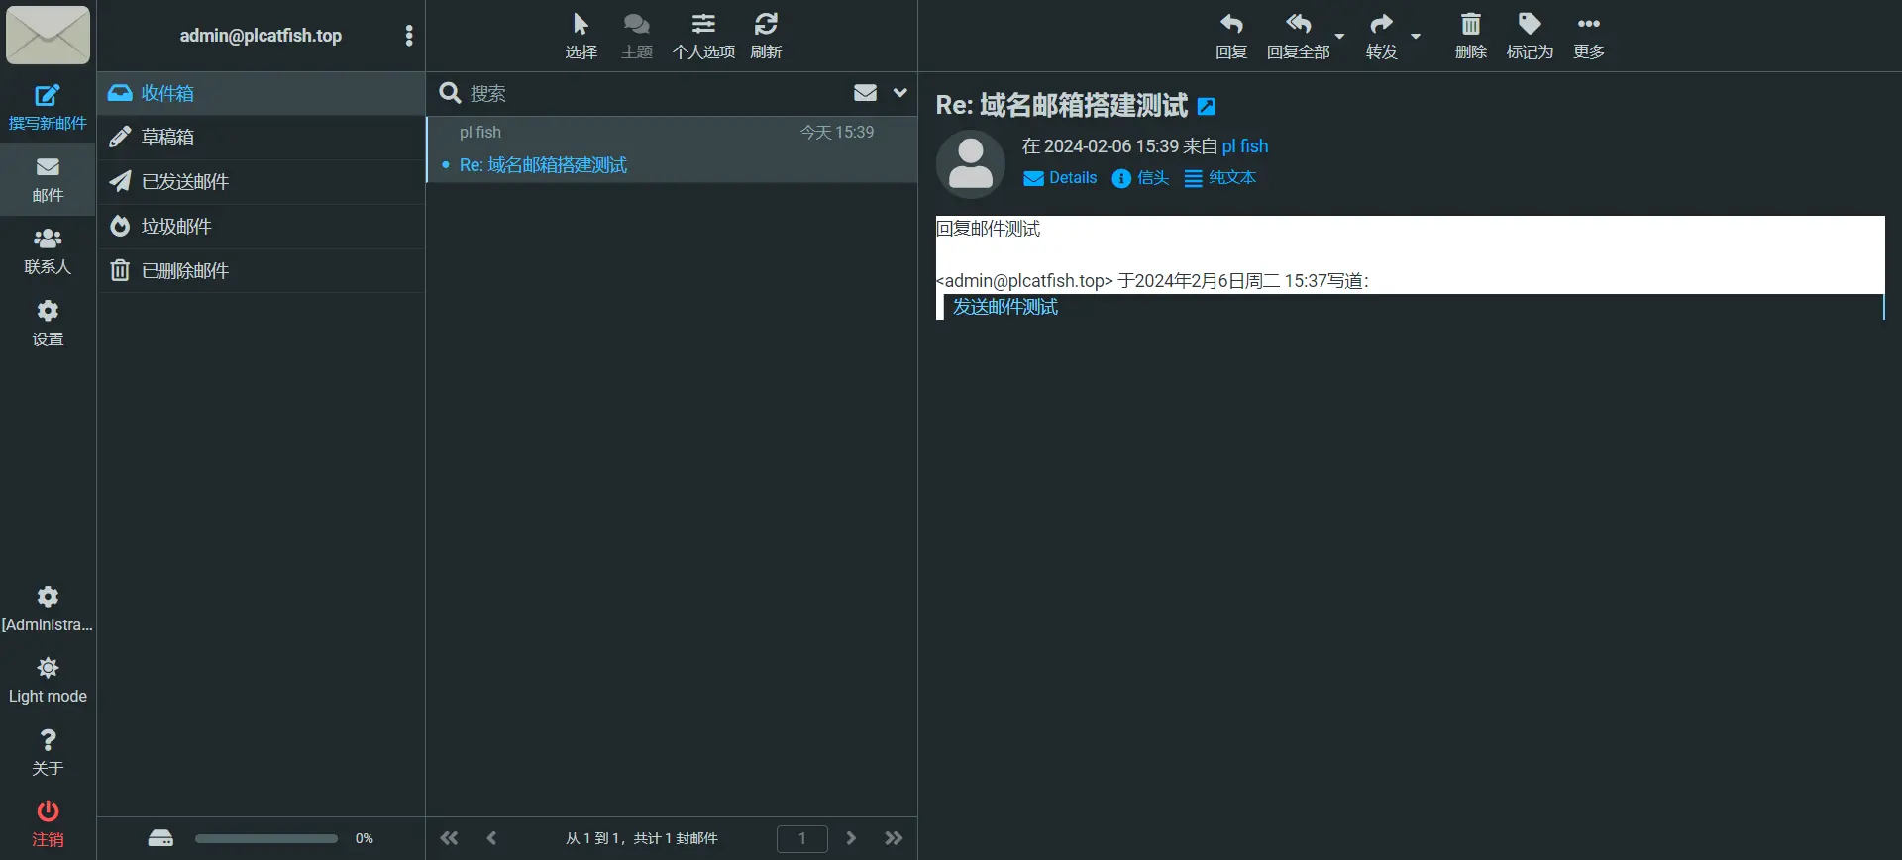This screenshot has width=1902, height=860.
Task: Go to previous page of messages
Action: (491, 838)
